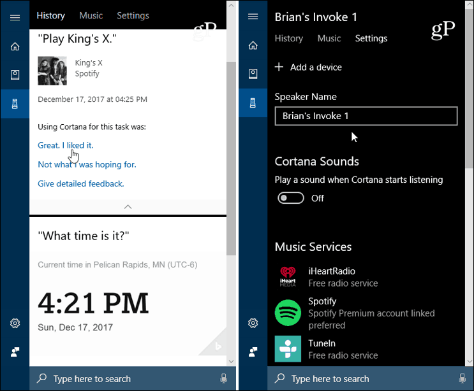Click microphone icon in left search bar
The height and width of the screenshot is (391, 474).
coord(224,378)
